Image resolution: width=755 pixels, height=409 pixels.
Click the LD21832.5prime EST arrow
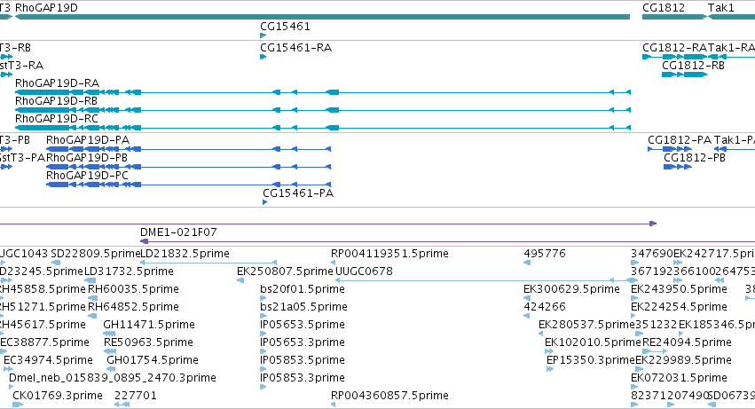point(208,263)
